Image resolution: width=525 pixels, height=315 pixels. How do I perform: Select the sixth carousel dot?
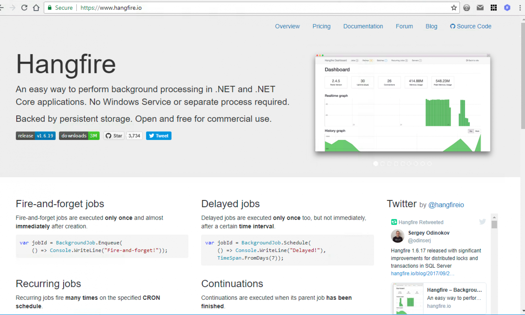[x=409, y=164]
